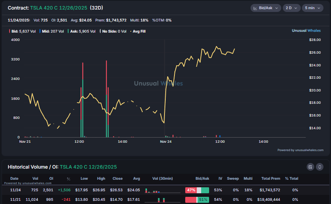This screenshot has height=204, width=331.
Task: Click the 54% IV value for 11/21
Action: pyautogui.click(x=218, y=199)
